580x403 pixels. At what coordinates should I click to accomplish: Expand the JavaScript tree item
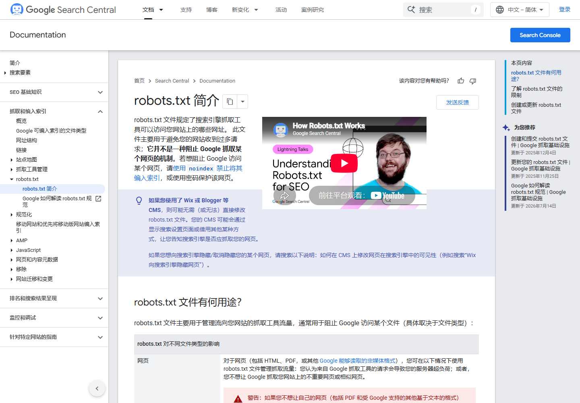coord(12,250)
